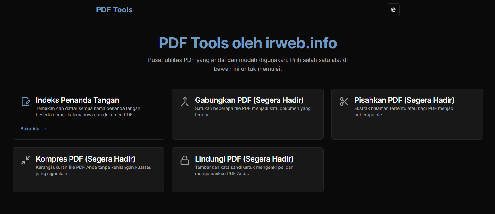Click the Kompres PDF compress arrows icon
This screenshot has width=495, height=214.
(x=26, y=160)
